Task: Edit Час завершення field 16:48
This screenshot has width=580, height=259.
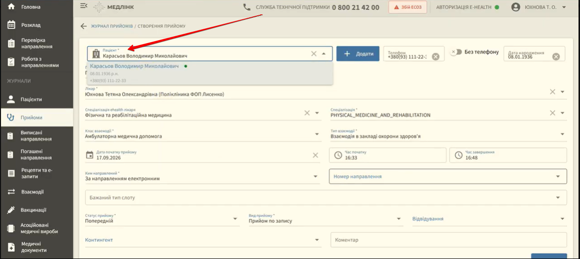Action: click(508, 155)
